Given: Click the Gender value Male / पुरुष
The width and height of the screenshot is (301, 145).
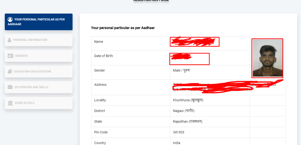Looking at the screenshot, I should tap(181, 70).
